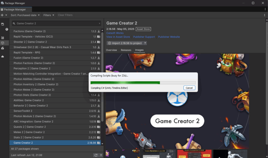Click import icon for Rapid Template - Vehicles (GC2)

[x=99, y=37]
